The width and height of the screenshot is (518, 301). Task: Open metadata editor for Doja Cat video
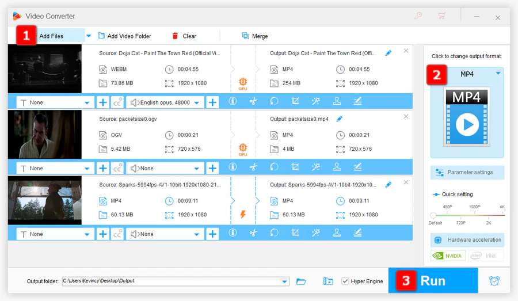(x=357, y=101)
